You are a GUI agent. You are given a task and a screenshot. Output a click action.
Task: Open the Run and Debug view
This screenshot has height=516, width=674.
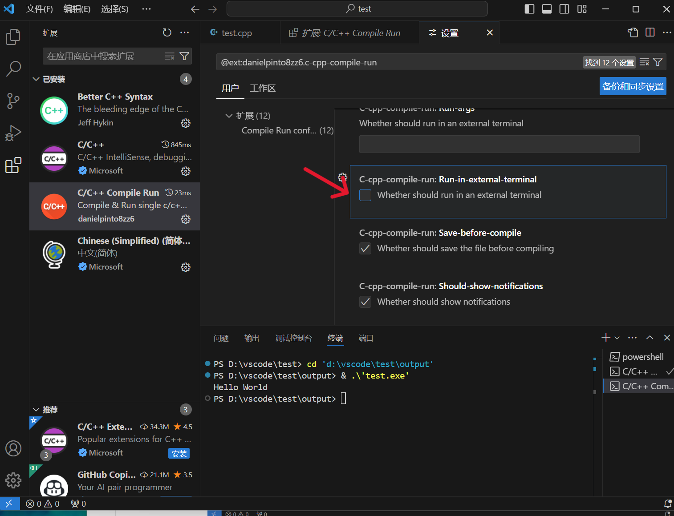click(13, 133)
